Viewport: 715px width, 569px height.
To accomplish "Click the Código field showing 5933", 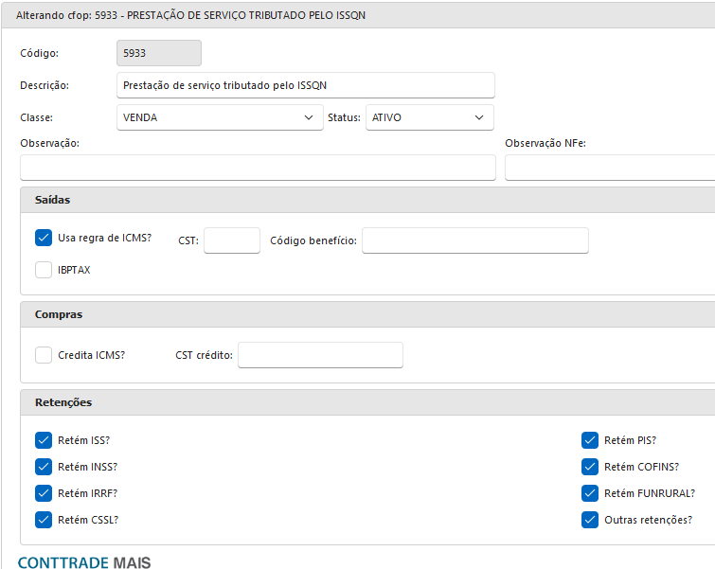I will tap(158, 53).
